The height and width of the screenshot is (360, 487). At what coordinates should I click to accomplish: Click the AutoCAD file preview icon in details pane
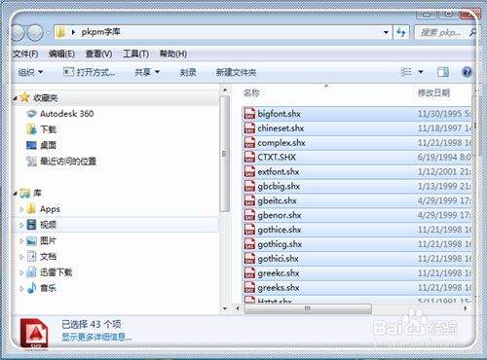(x=34, y=333)
